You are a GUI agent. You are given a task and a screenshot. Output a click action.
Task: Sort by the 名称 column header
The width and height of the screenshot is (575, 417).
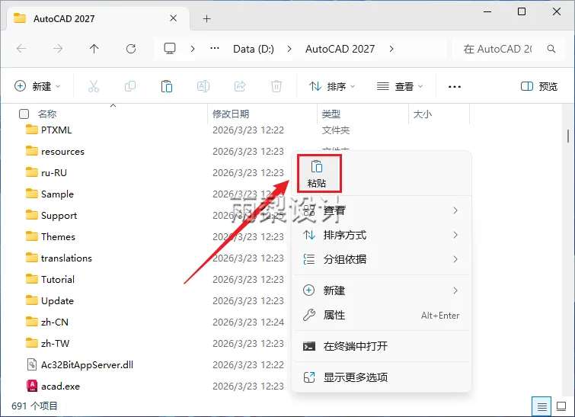pyautogui.click(x=47, y=114)
